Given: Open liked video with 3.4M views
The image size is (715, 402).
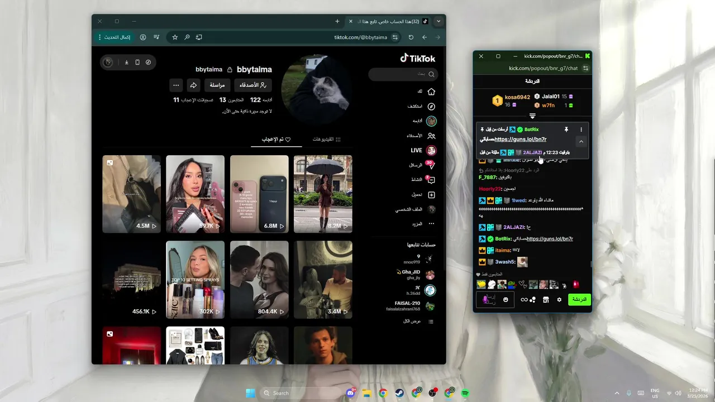Looking at the screenshot, I should (323, 280).
